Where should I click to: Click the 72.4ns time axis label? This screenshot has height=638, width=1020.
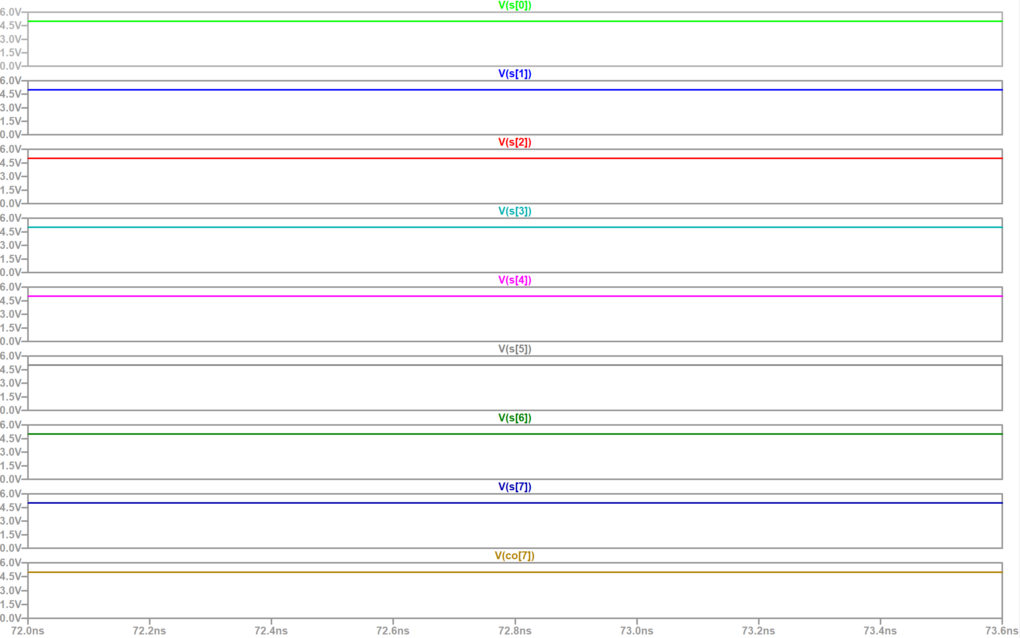[271, 631]
